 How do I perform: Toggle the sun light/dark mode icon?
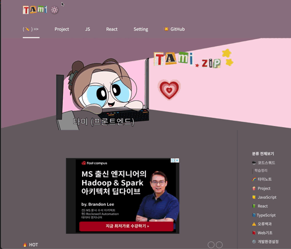coord(55,10)
